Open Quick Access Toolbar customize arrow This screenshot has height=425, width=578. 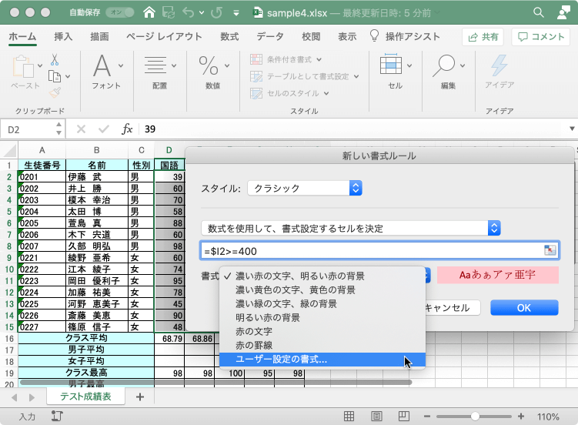tap(236, 13)
